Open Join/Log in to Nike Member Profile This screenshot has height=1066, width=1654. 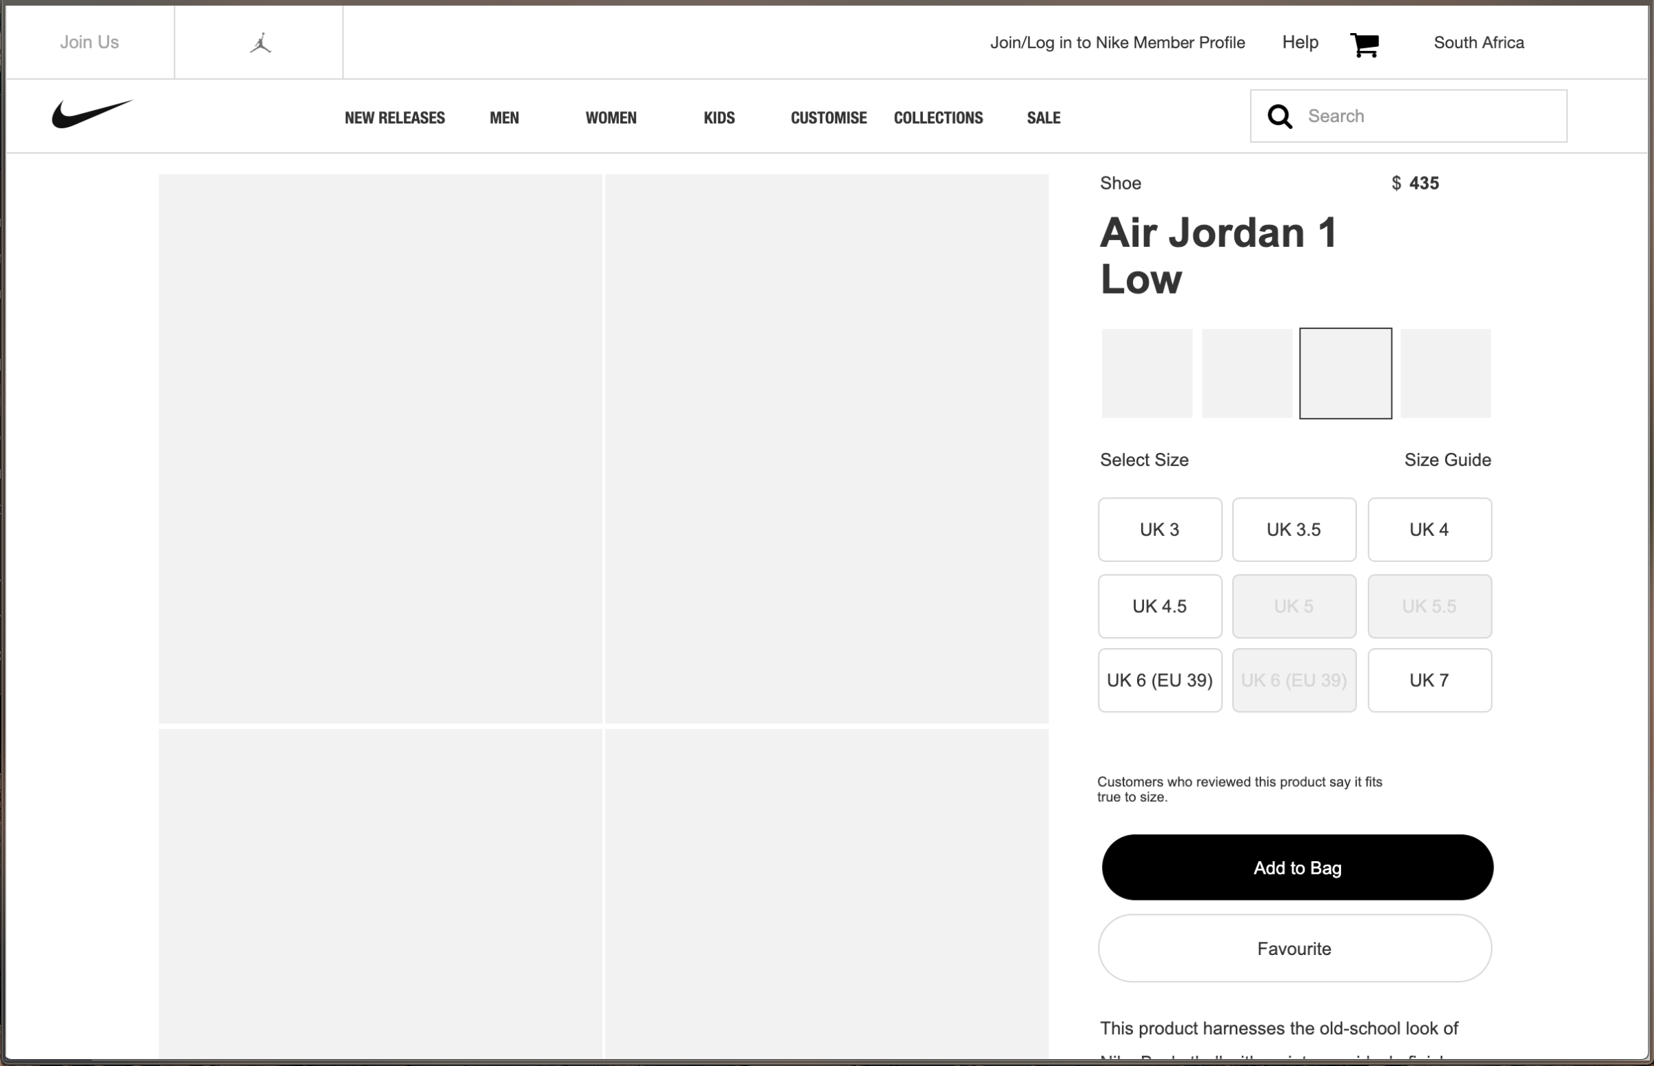(x=1117, y=42)
